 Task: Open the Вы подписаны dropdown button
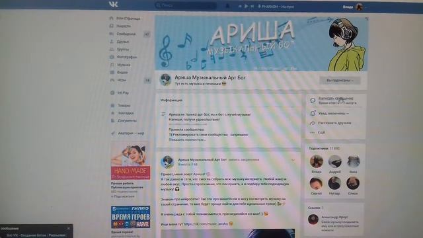click(x=340, y=81)
